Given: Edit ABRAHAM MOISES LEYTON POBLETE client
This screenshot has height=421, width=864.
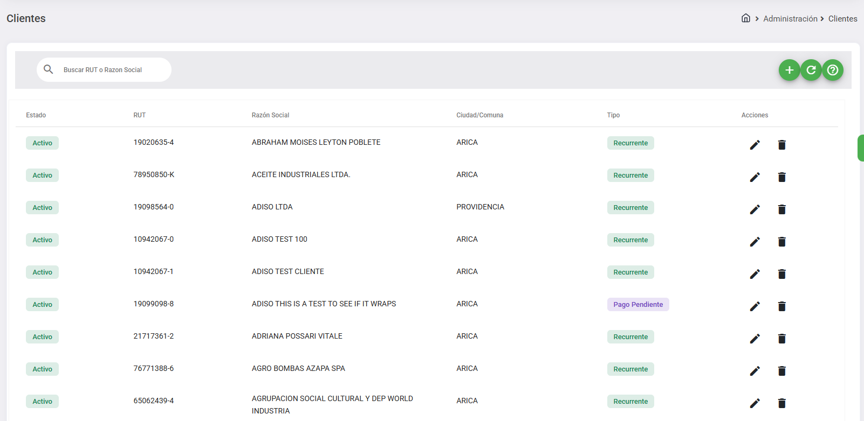Looking at the screenshot, I should click(755, 144).
